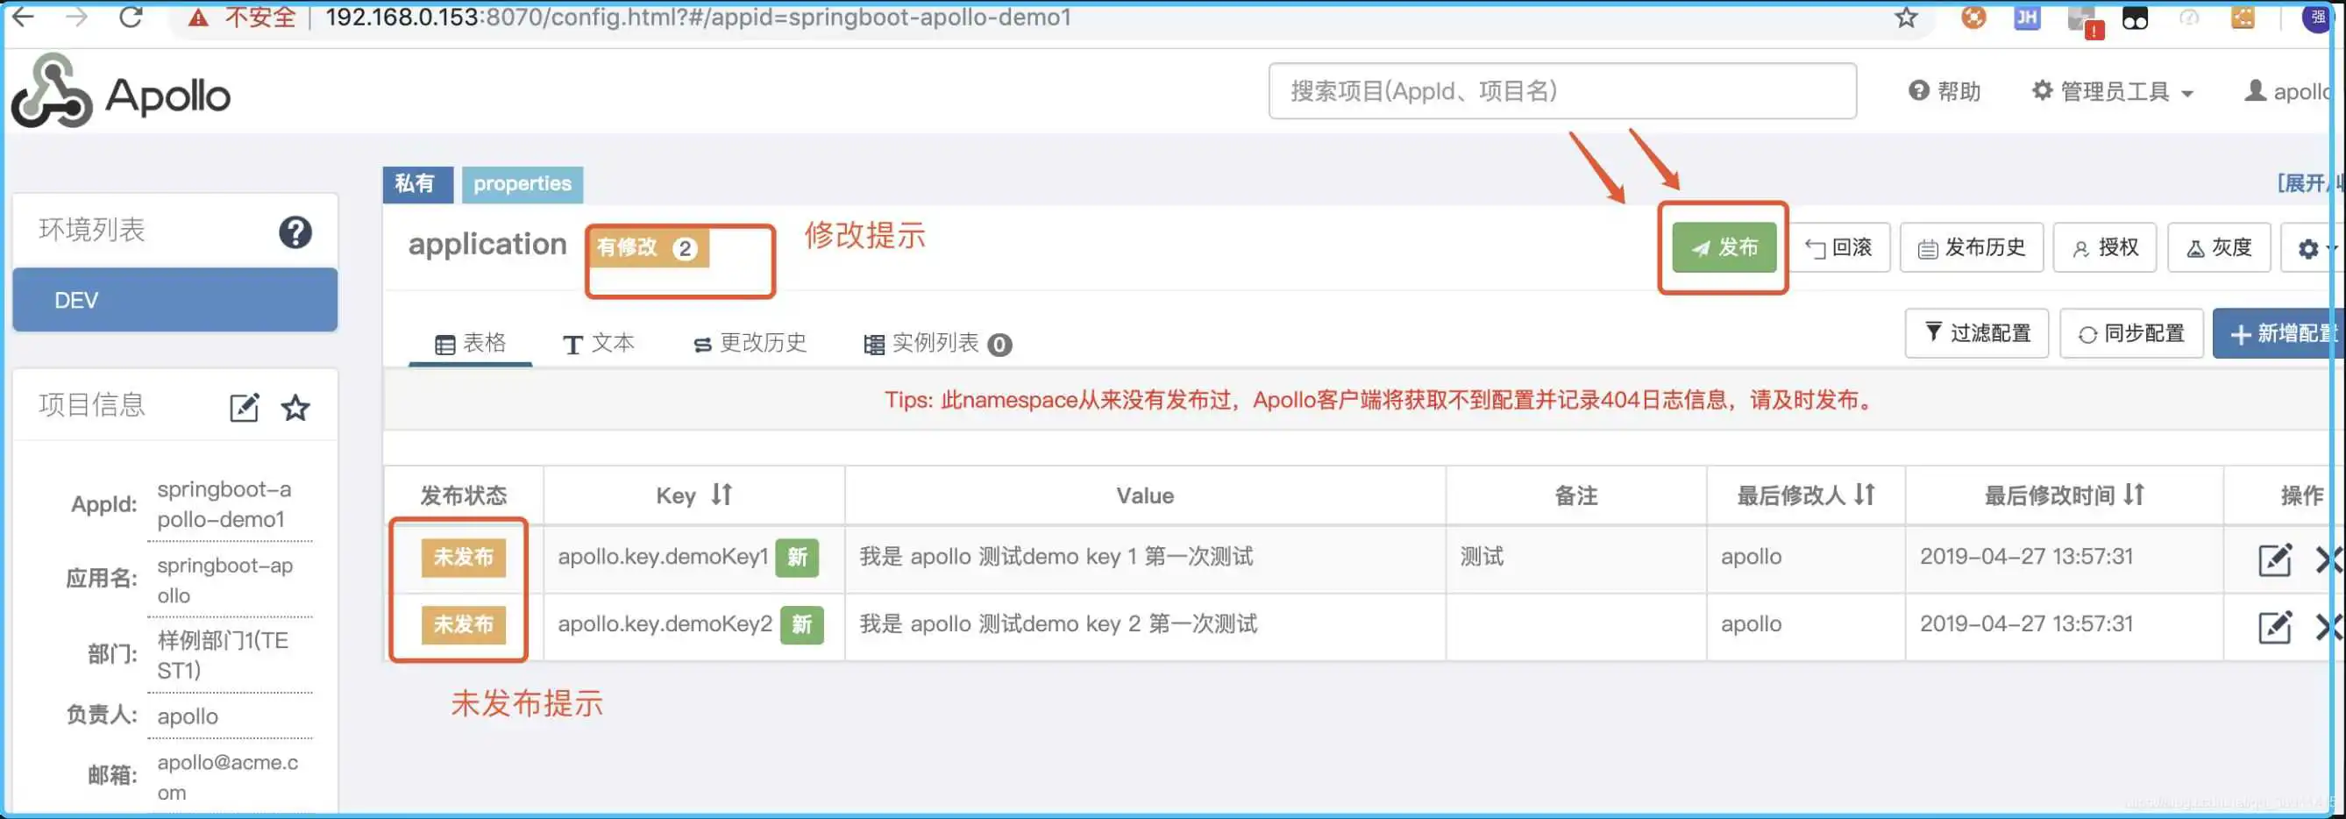2346x819 pixels.
Task: Select the DEV environment
Action: pyautogui.click(x=174, y=301)
